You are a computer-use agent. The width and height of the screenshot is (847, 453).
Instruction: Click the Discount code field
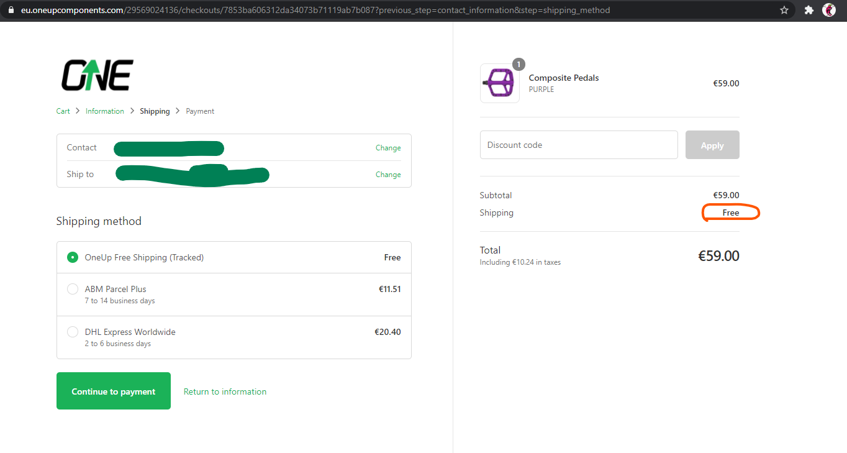coord(578,145)
